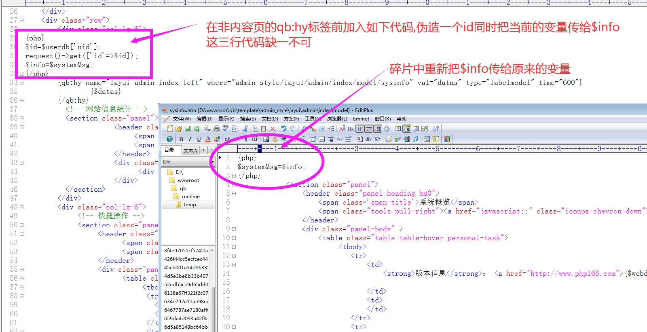
Task: Click the Cut scissors icon
Action: click(245, 129)
